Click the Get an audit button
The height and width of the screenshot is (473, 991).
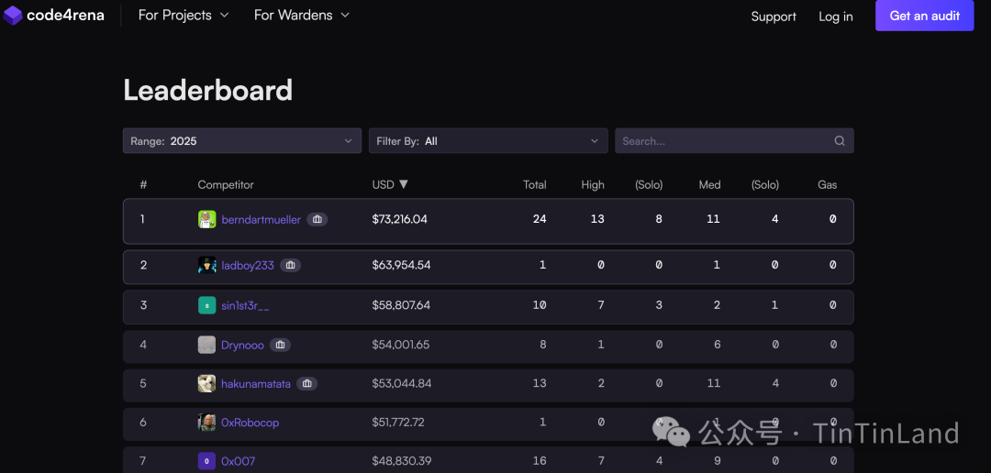[x=925, y=16]
